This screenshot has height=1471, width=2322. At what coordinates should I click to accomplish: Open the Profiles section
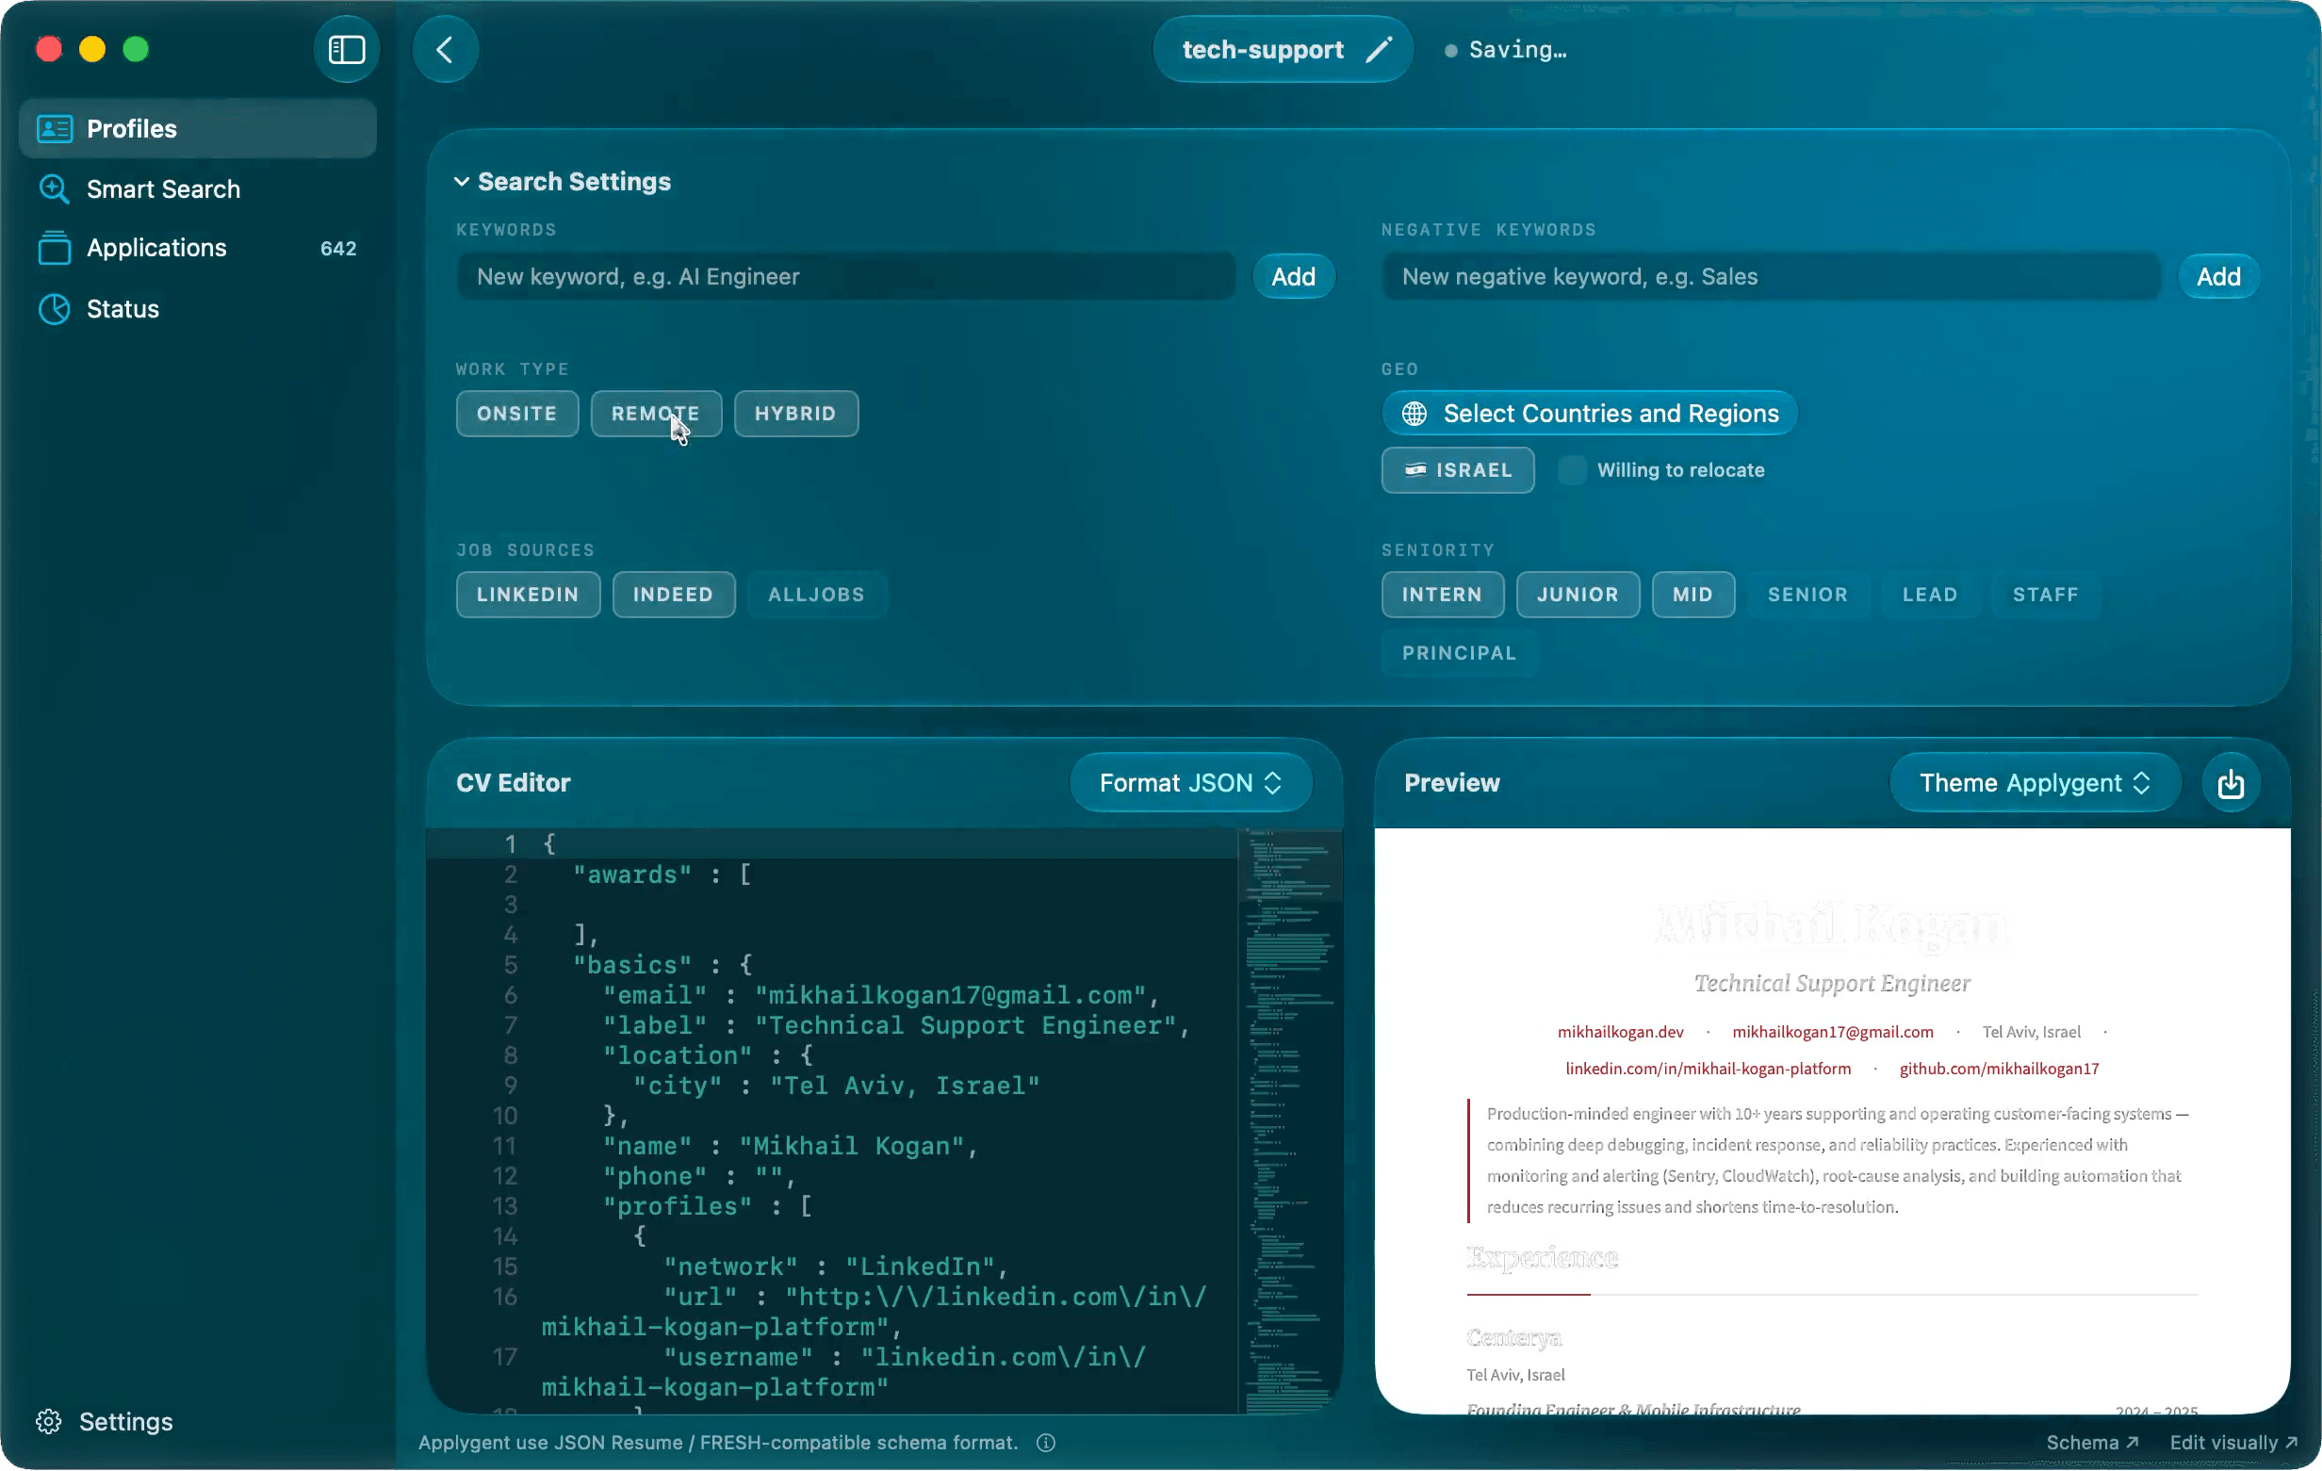198,128
